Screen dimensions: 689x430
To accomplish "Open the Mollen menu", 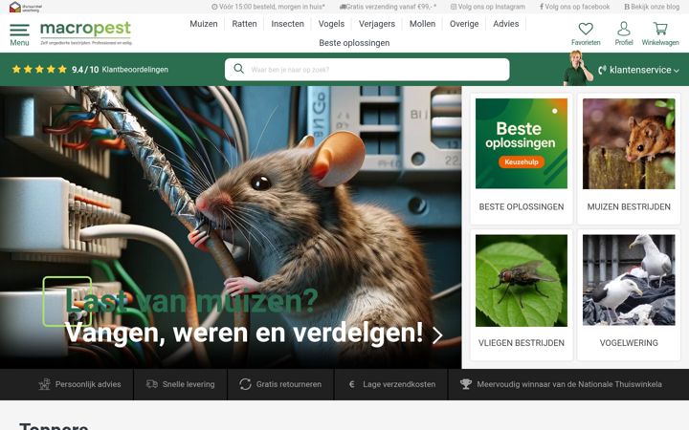I will pos(422,24).
